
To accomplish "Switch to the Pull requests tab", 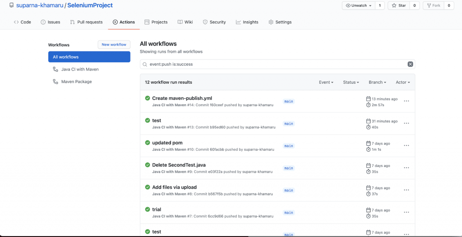I will pyautogui.click(x=86, y=22).
